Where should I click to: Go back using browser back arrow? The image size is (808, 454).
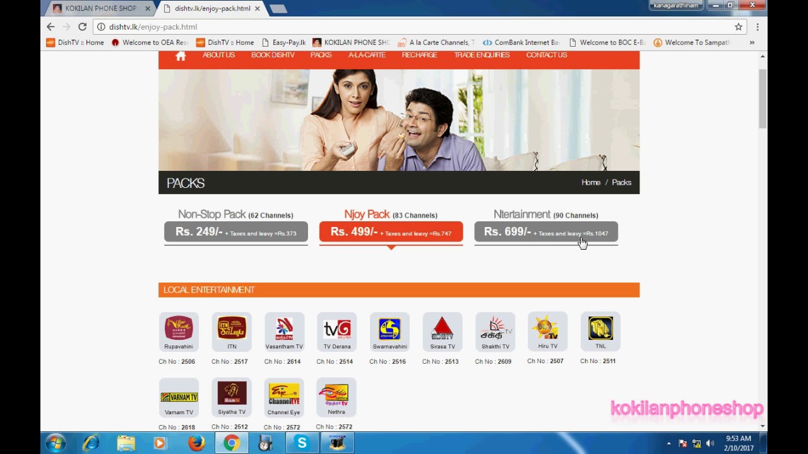(x=50, y=26)
